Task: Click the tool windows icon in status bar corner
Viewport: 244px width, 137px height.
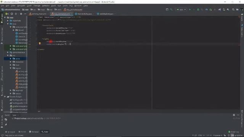Action: pyautogui.click(x=2, y=135)
